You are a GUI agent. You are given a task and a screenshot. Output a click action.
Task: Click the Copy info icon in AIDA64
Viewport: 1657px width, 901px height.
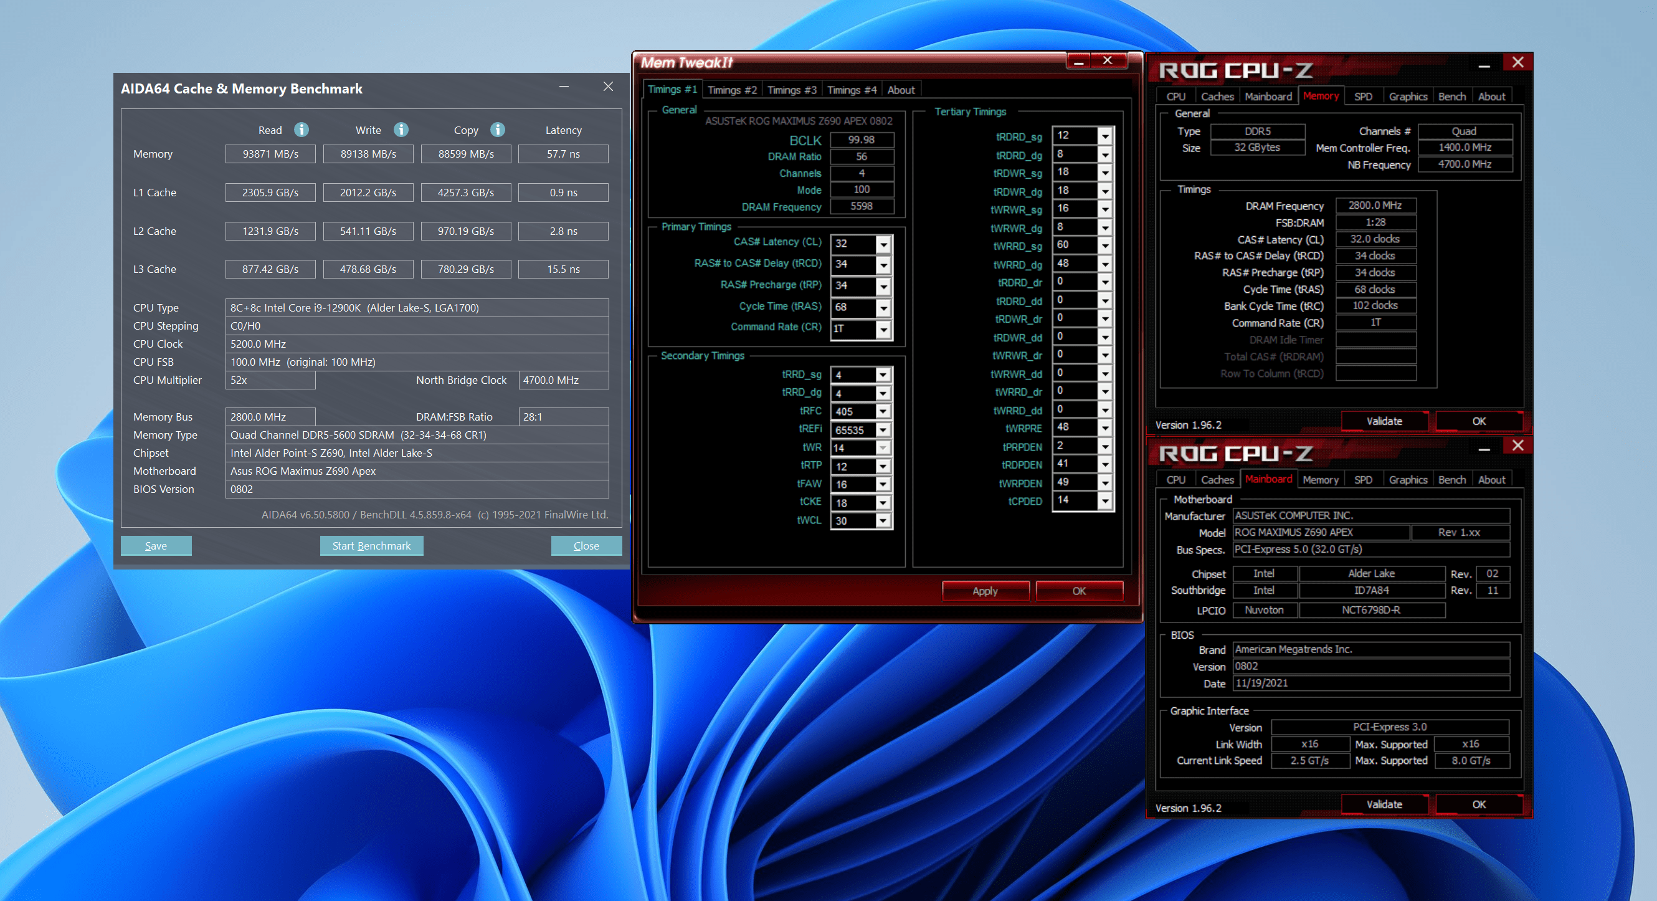[x=497, y=130]
